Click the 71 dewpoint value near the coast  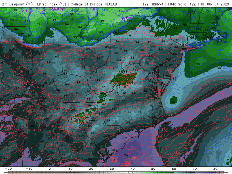coord(127,139)
